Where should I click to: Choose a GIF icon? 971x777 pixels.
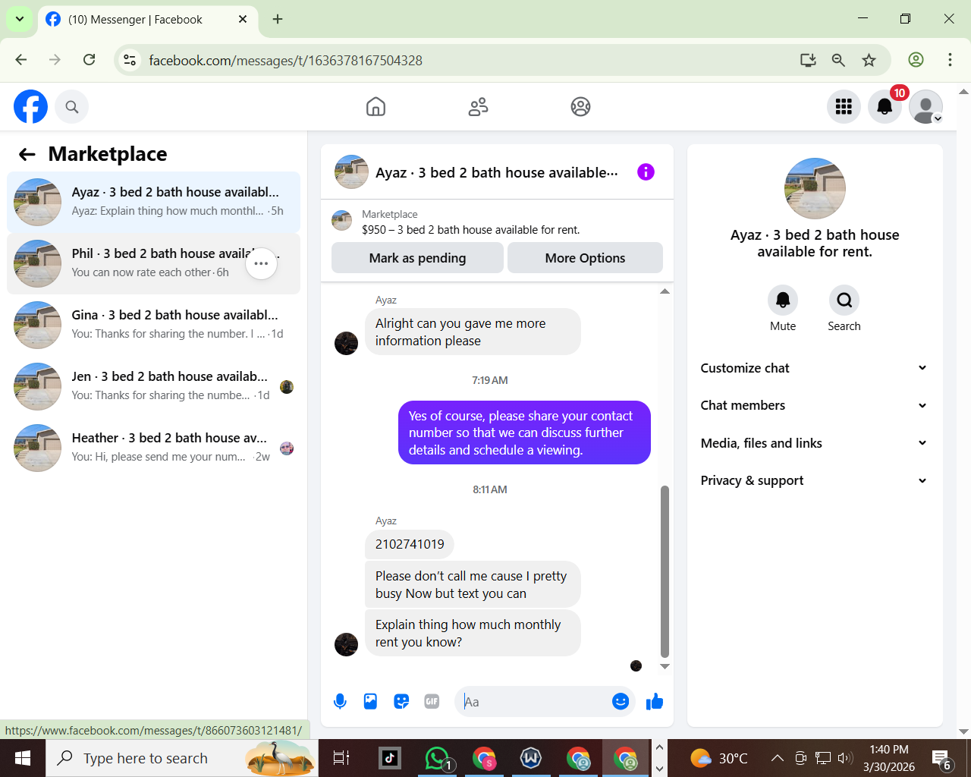[x=432, y=702]
